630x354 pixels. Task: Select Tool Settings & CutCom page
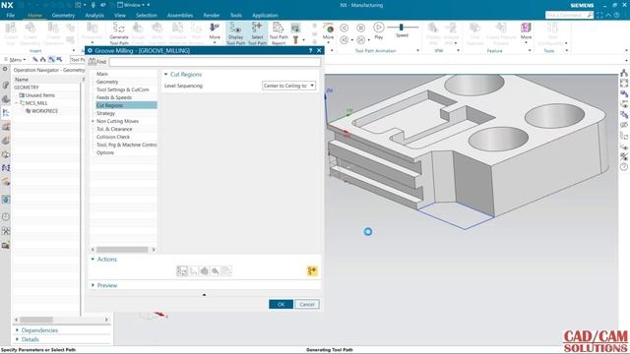click(x=122, y=89)
